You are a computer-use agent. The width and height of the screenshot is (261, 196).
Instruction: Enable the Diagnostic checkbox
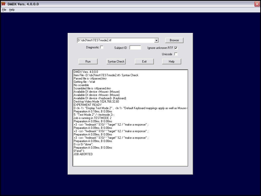pyautogui.click(x=102, y=47)
